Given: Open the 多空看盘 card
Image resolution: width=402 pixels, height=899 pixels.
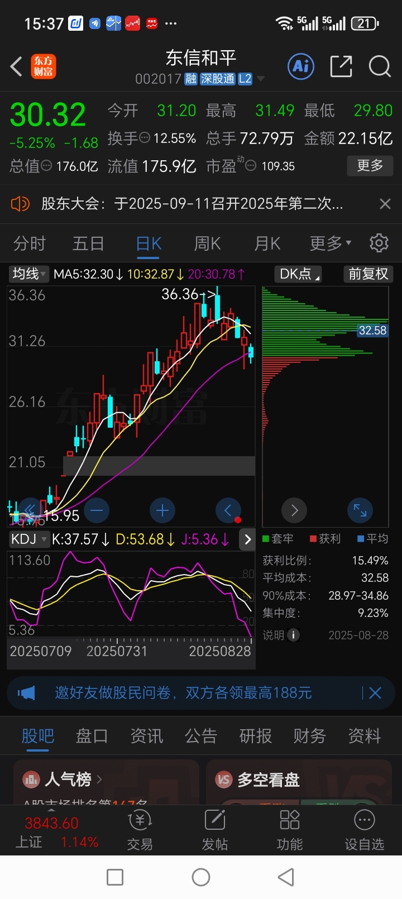Looking at the screenshot, I should click(299, 782).
